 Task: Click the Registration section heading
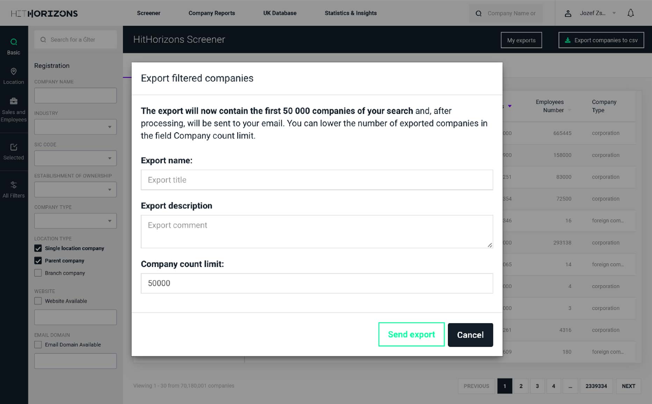coord(52,66)
